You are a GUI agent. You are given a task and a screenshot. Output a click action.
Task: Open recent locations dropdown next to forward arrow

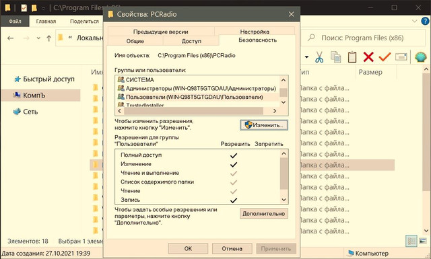(x=38, y=38)
